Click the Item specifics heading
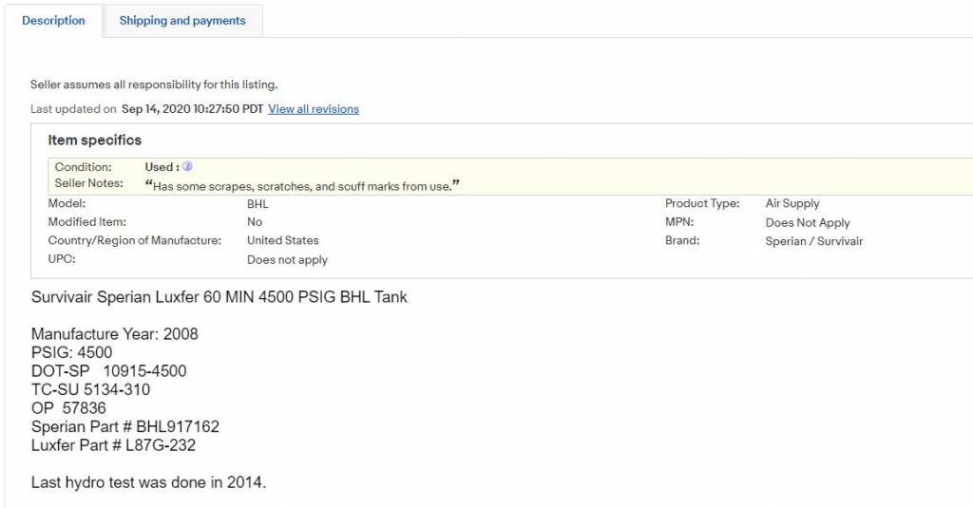 (x=95, y=141)
